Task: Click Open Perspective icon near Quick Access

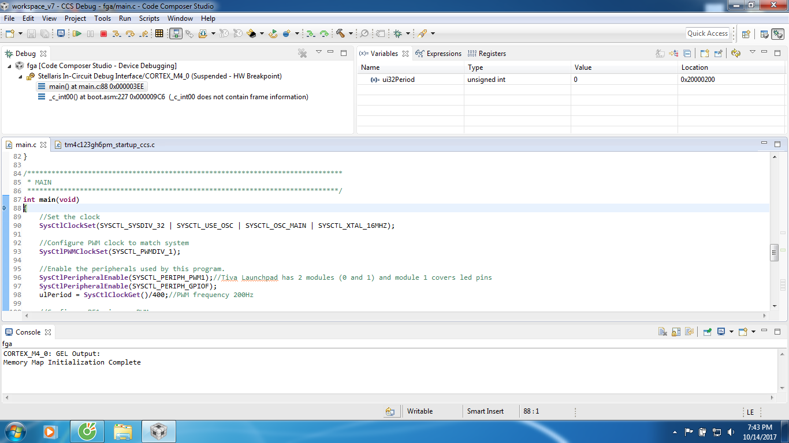Action: tap(746, 33)
